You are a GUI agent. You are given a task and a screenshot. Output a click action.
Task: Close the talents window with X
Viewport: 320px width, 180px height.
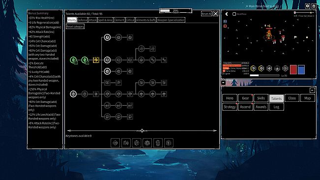[x=215, y=14]
